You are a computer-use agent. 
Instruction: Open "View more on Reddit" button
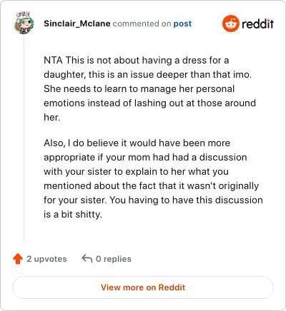point(143,287)
